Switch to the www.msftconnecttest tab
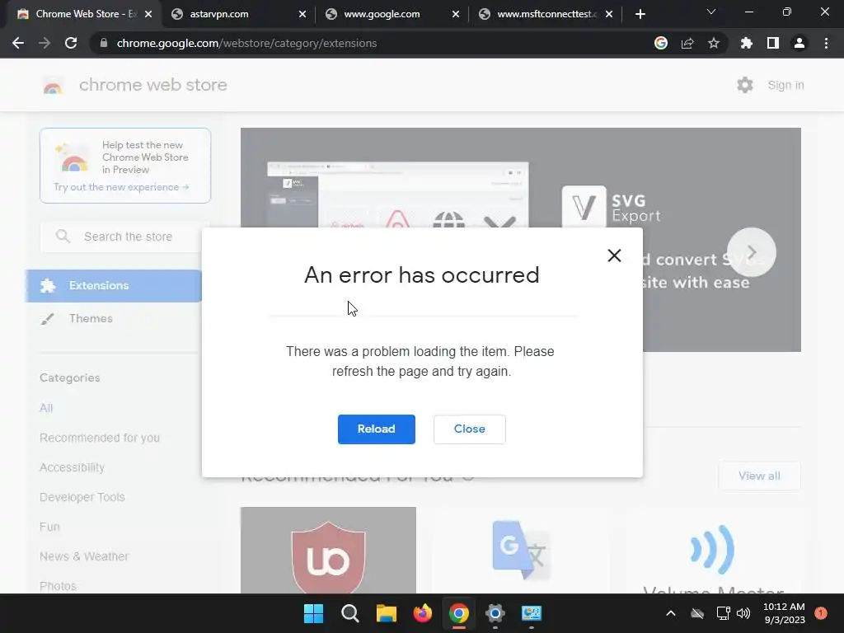The image size is (844, 633). pyautogui.click(x=546, y=14)
